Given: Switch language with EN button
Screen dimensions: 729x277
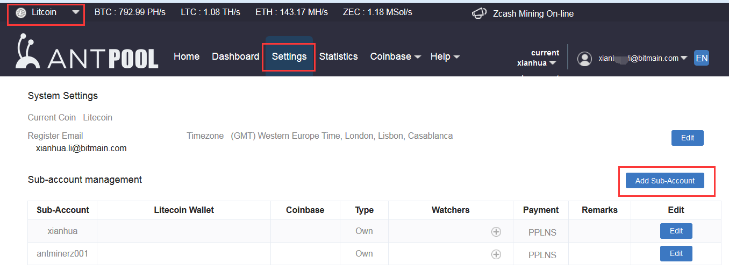Looking at the screenshot, I should (x=702, y=58).
